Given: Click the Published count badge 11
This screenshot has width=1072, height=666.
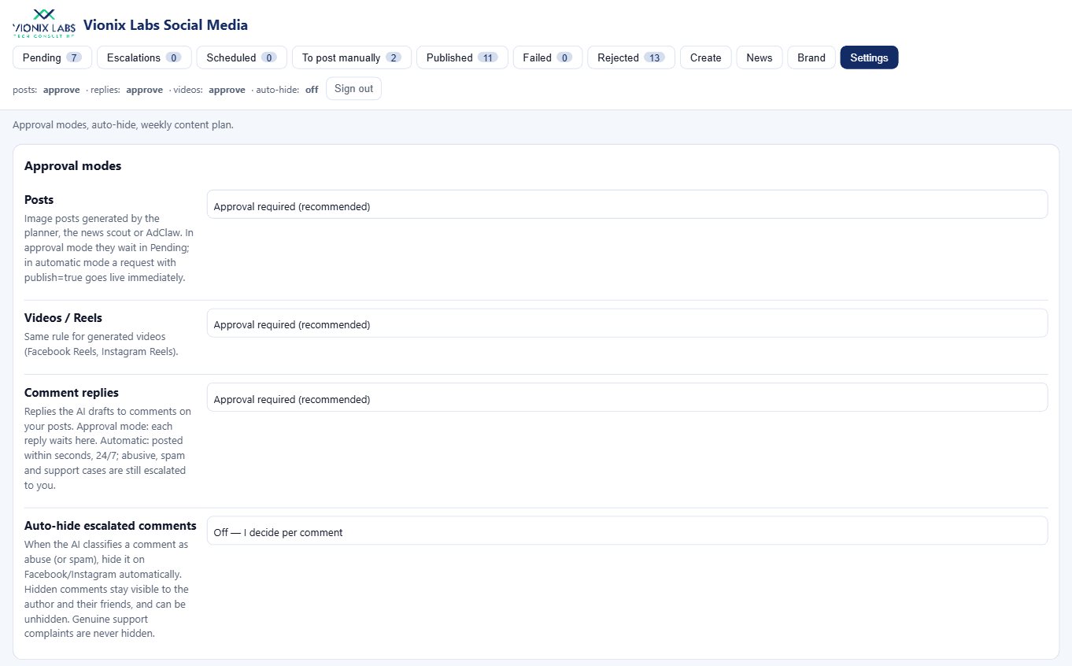Looking at the screenshot, I should (488, 57).
